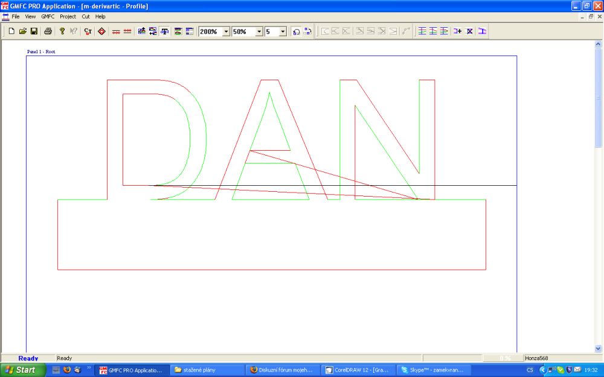Expand the 200% zoom dropdown
This screenshot has height=377, width=604.
click(x=226, y=31)
